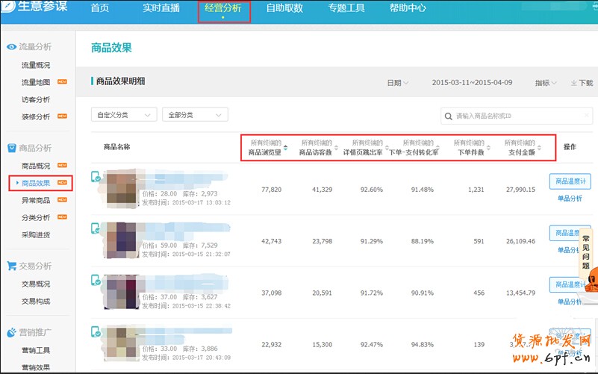Click the mobile device icon on first product row

pyautogui.click(x=96, y=177)
